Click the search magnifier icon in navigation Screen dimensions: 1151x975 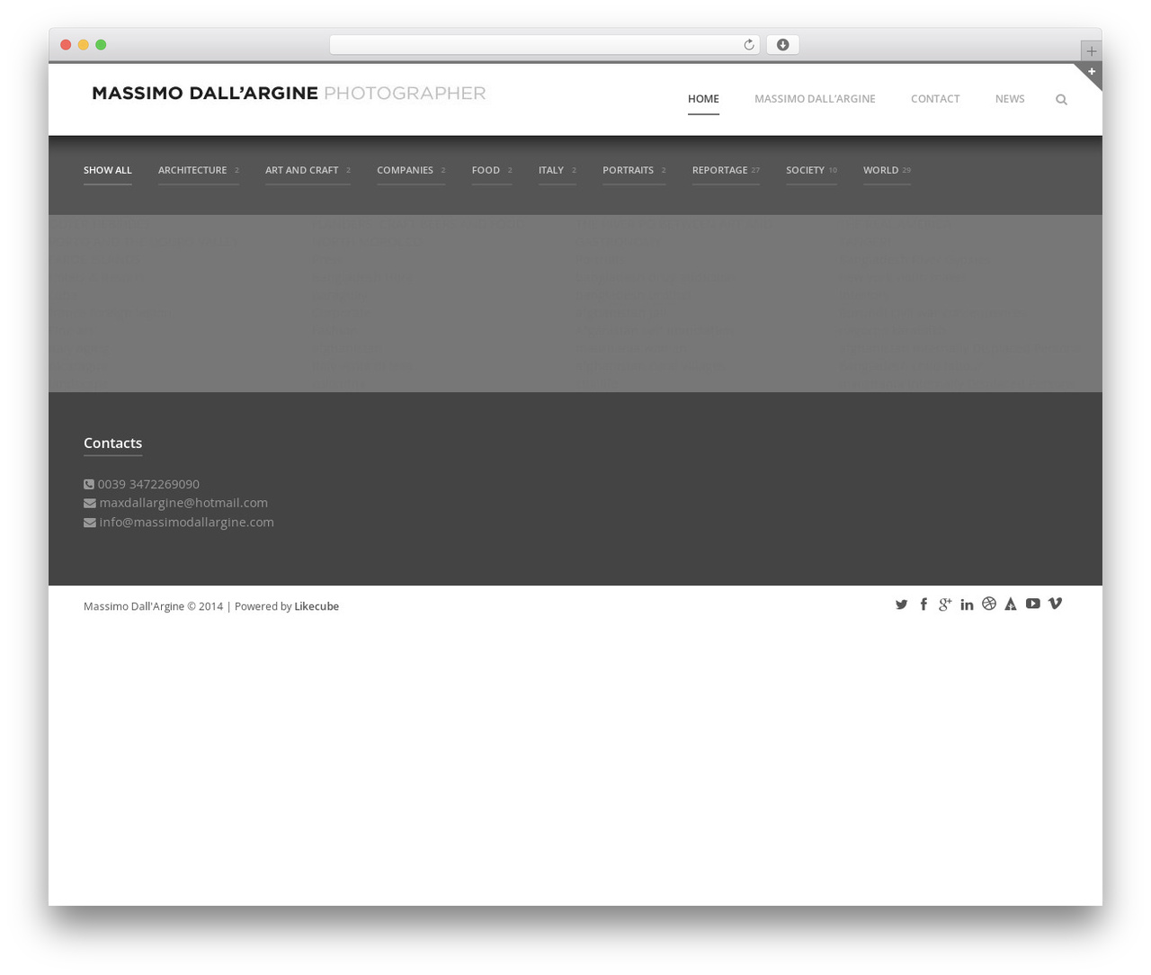click(1061, 100)
